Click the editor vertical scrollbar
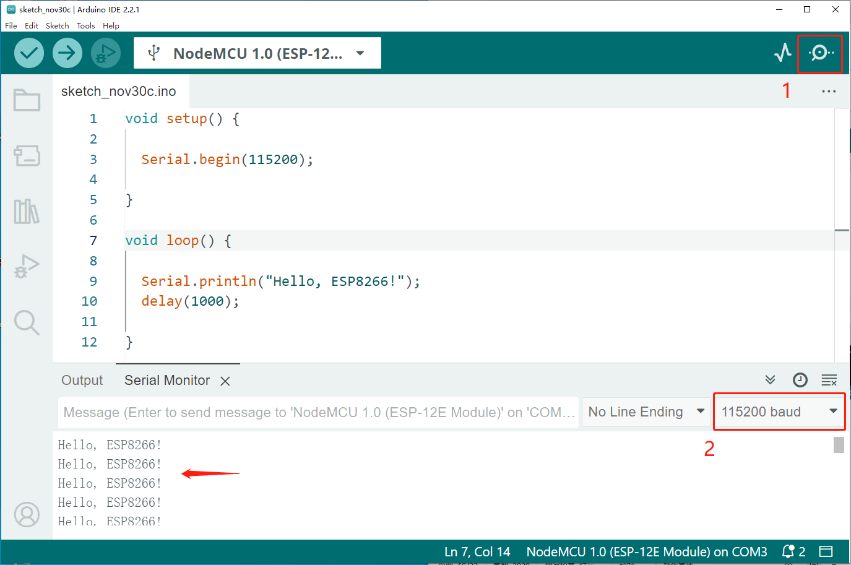The width and height of the screenshot is (851, 565). 842,235
